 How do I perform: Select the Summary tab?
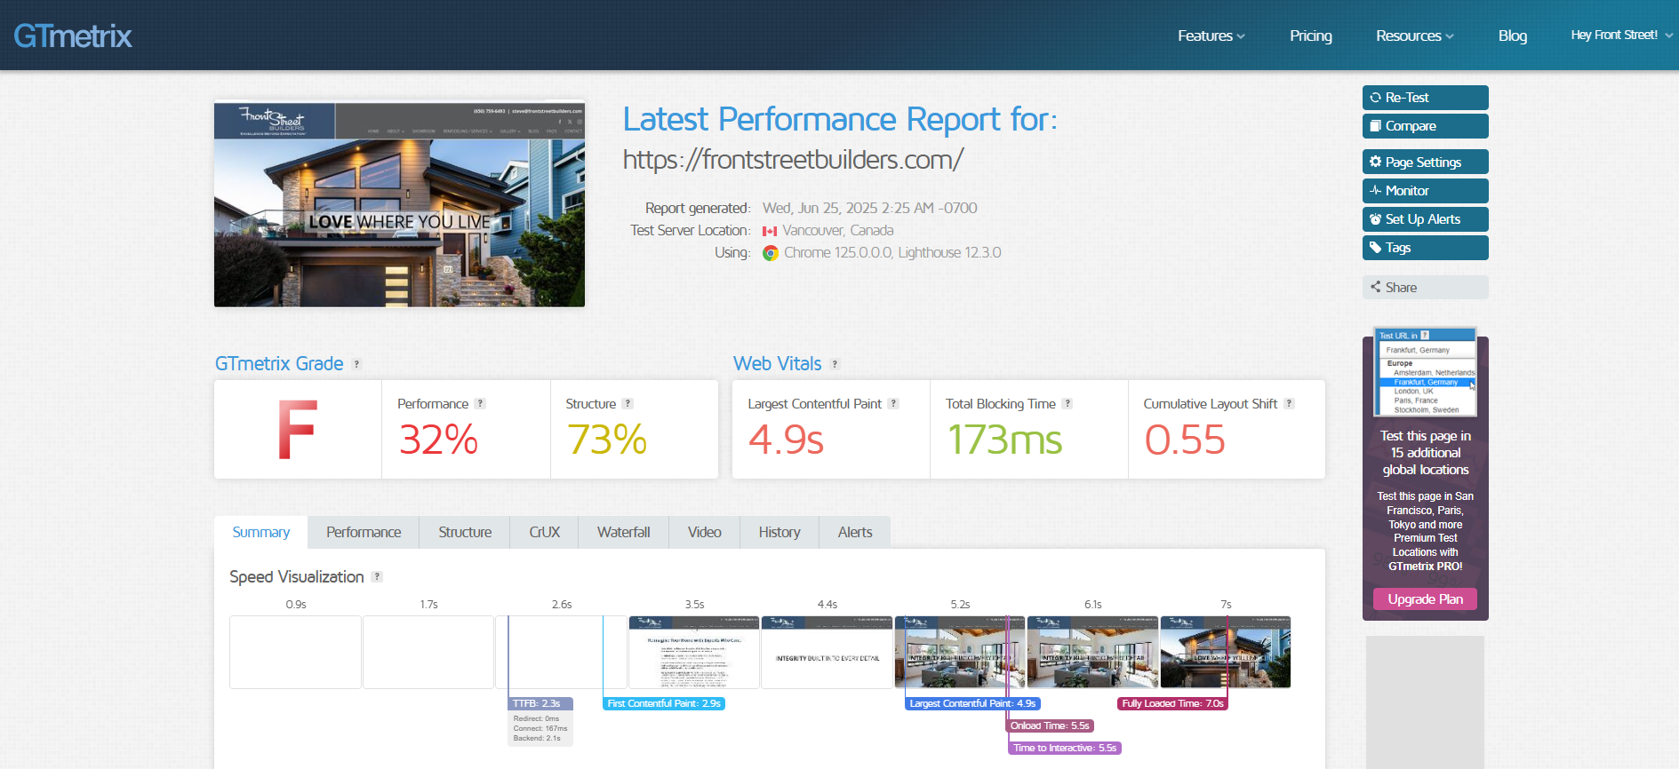261,532
